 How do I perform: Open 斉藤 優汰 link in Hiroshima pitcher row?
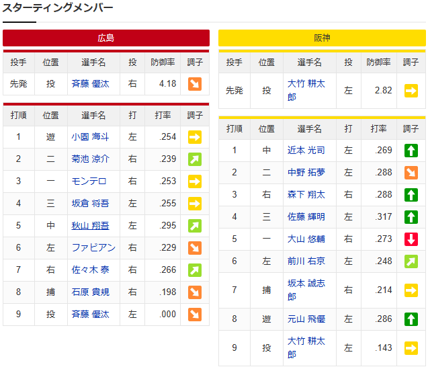pyautogui.click(x=90, y=83)
